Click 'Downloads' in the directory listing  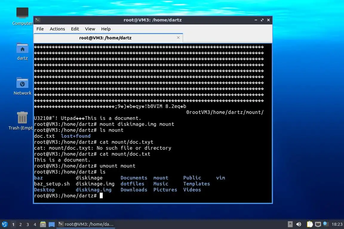click(x=134, y=190)
